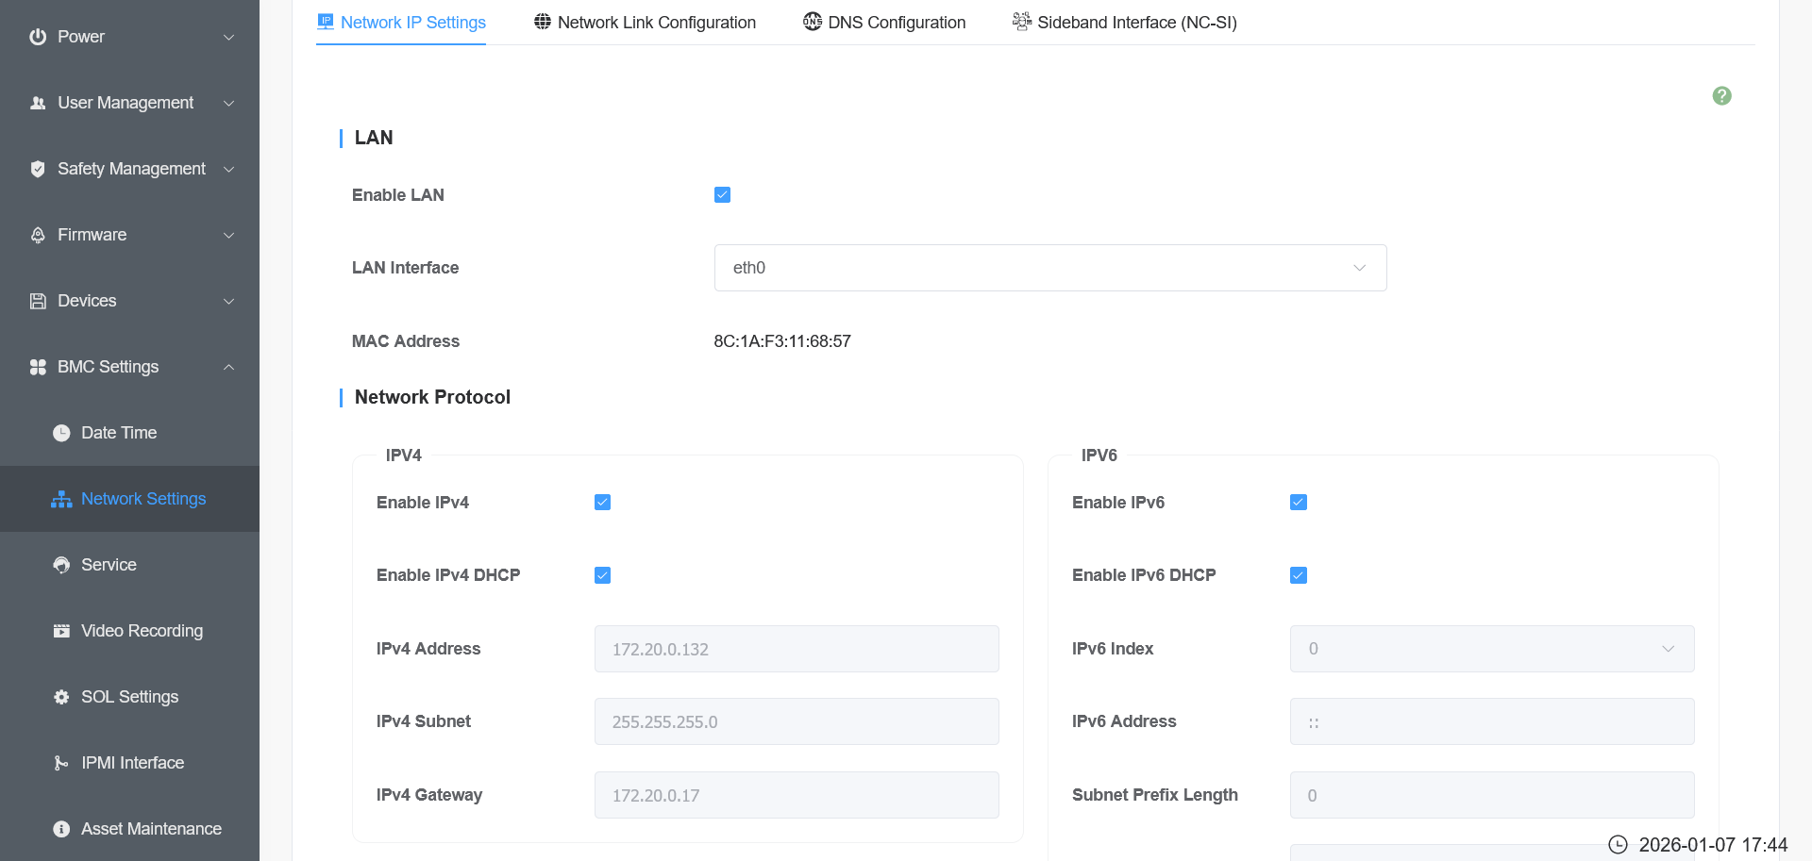Image resolution: width=1812 pixels, height=861 pixels.
Task: Switch to Network Link Configuration tab
Action: [x=645, y=23]
